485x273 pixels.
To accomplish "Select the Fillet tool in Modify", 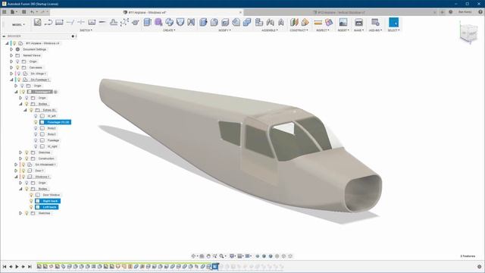I will tap(214, 22).
